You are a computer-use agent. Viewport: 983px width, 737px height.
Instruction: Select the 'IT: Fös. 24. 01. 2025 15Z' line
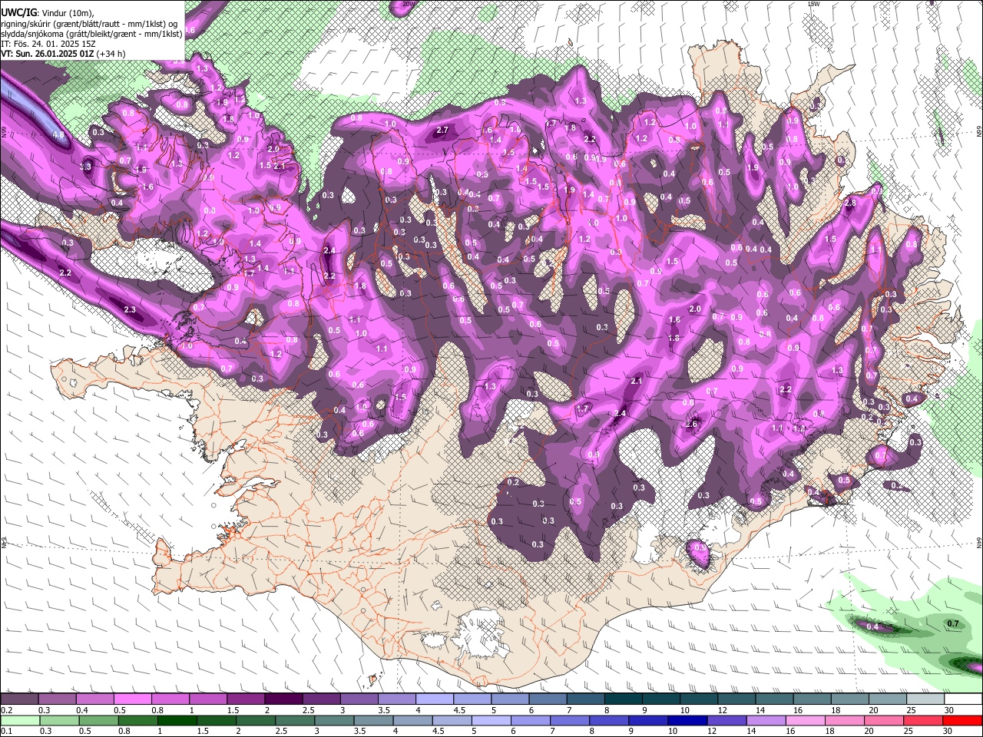click(48, 44)
